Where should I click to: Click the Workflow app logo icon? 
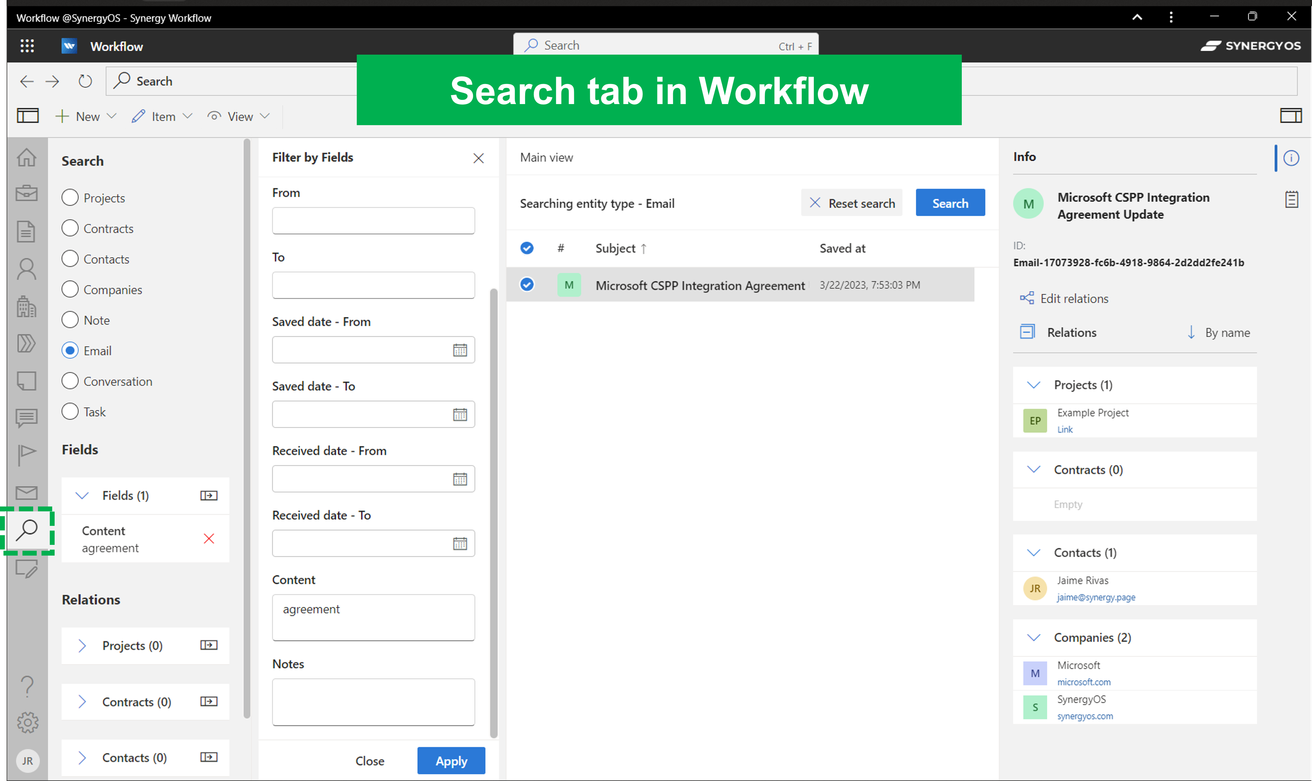pos(69,46)
